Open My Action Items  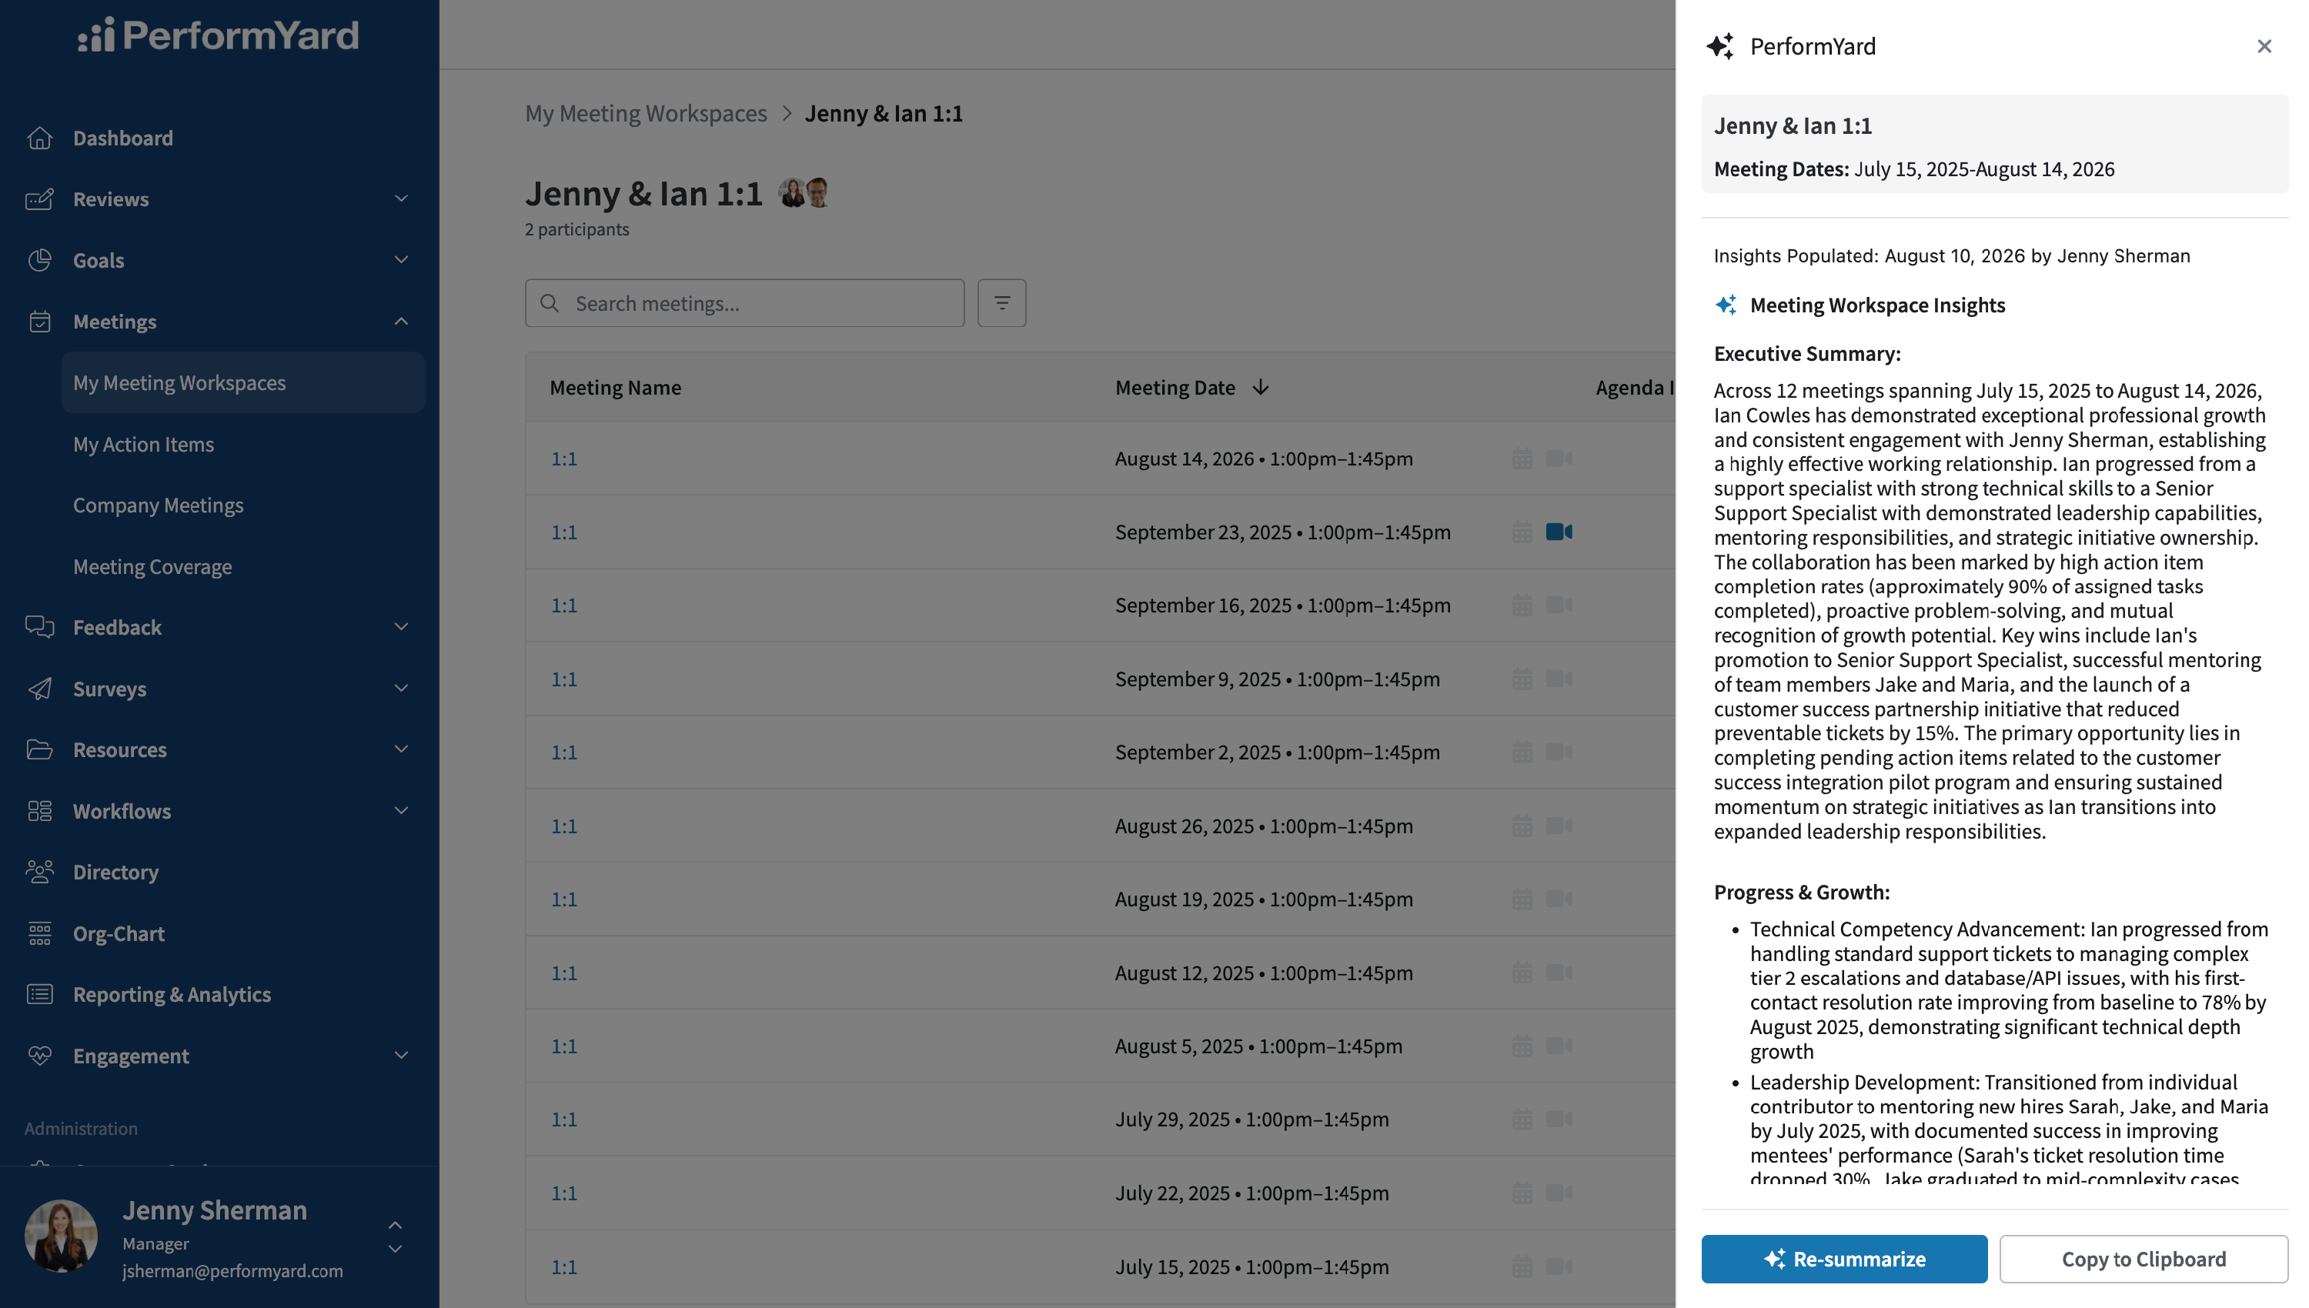click(144, 444)
